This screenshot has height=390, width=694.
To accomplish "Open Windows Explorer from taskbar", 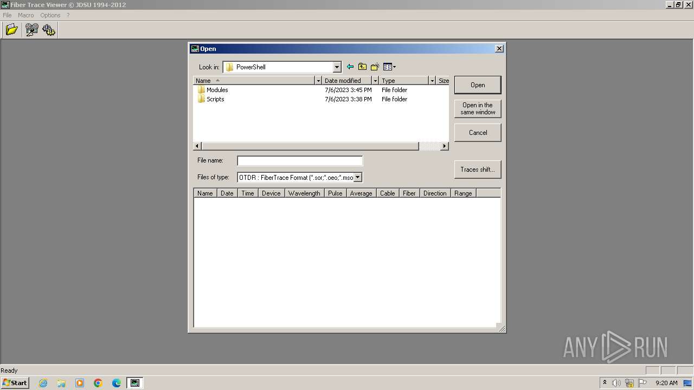I will pyautogui.click(x=61, y=383).
